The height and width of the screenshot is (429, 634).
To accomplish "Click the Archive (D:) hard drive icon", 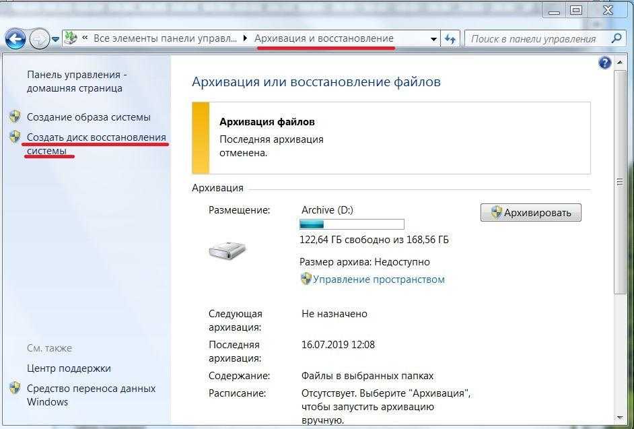I will click(x=227, y=251).
